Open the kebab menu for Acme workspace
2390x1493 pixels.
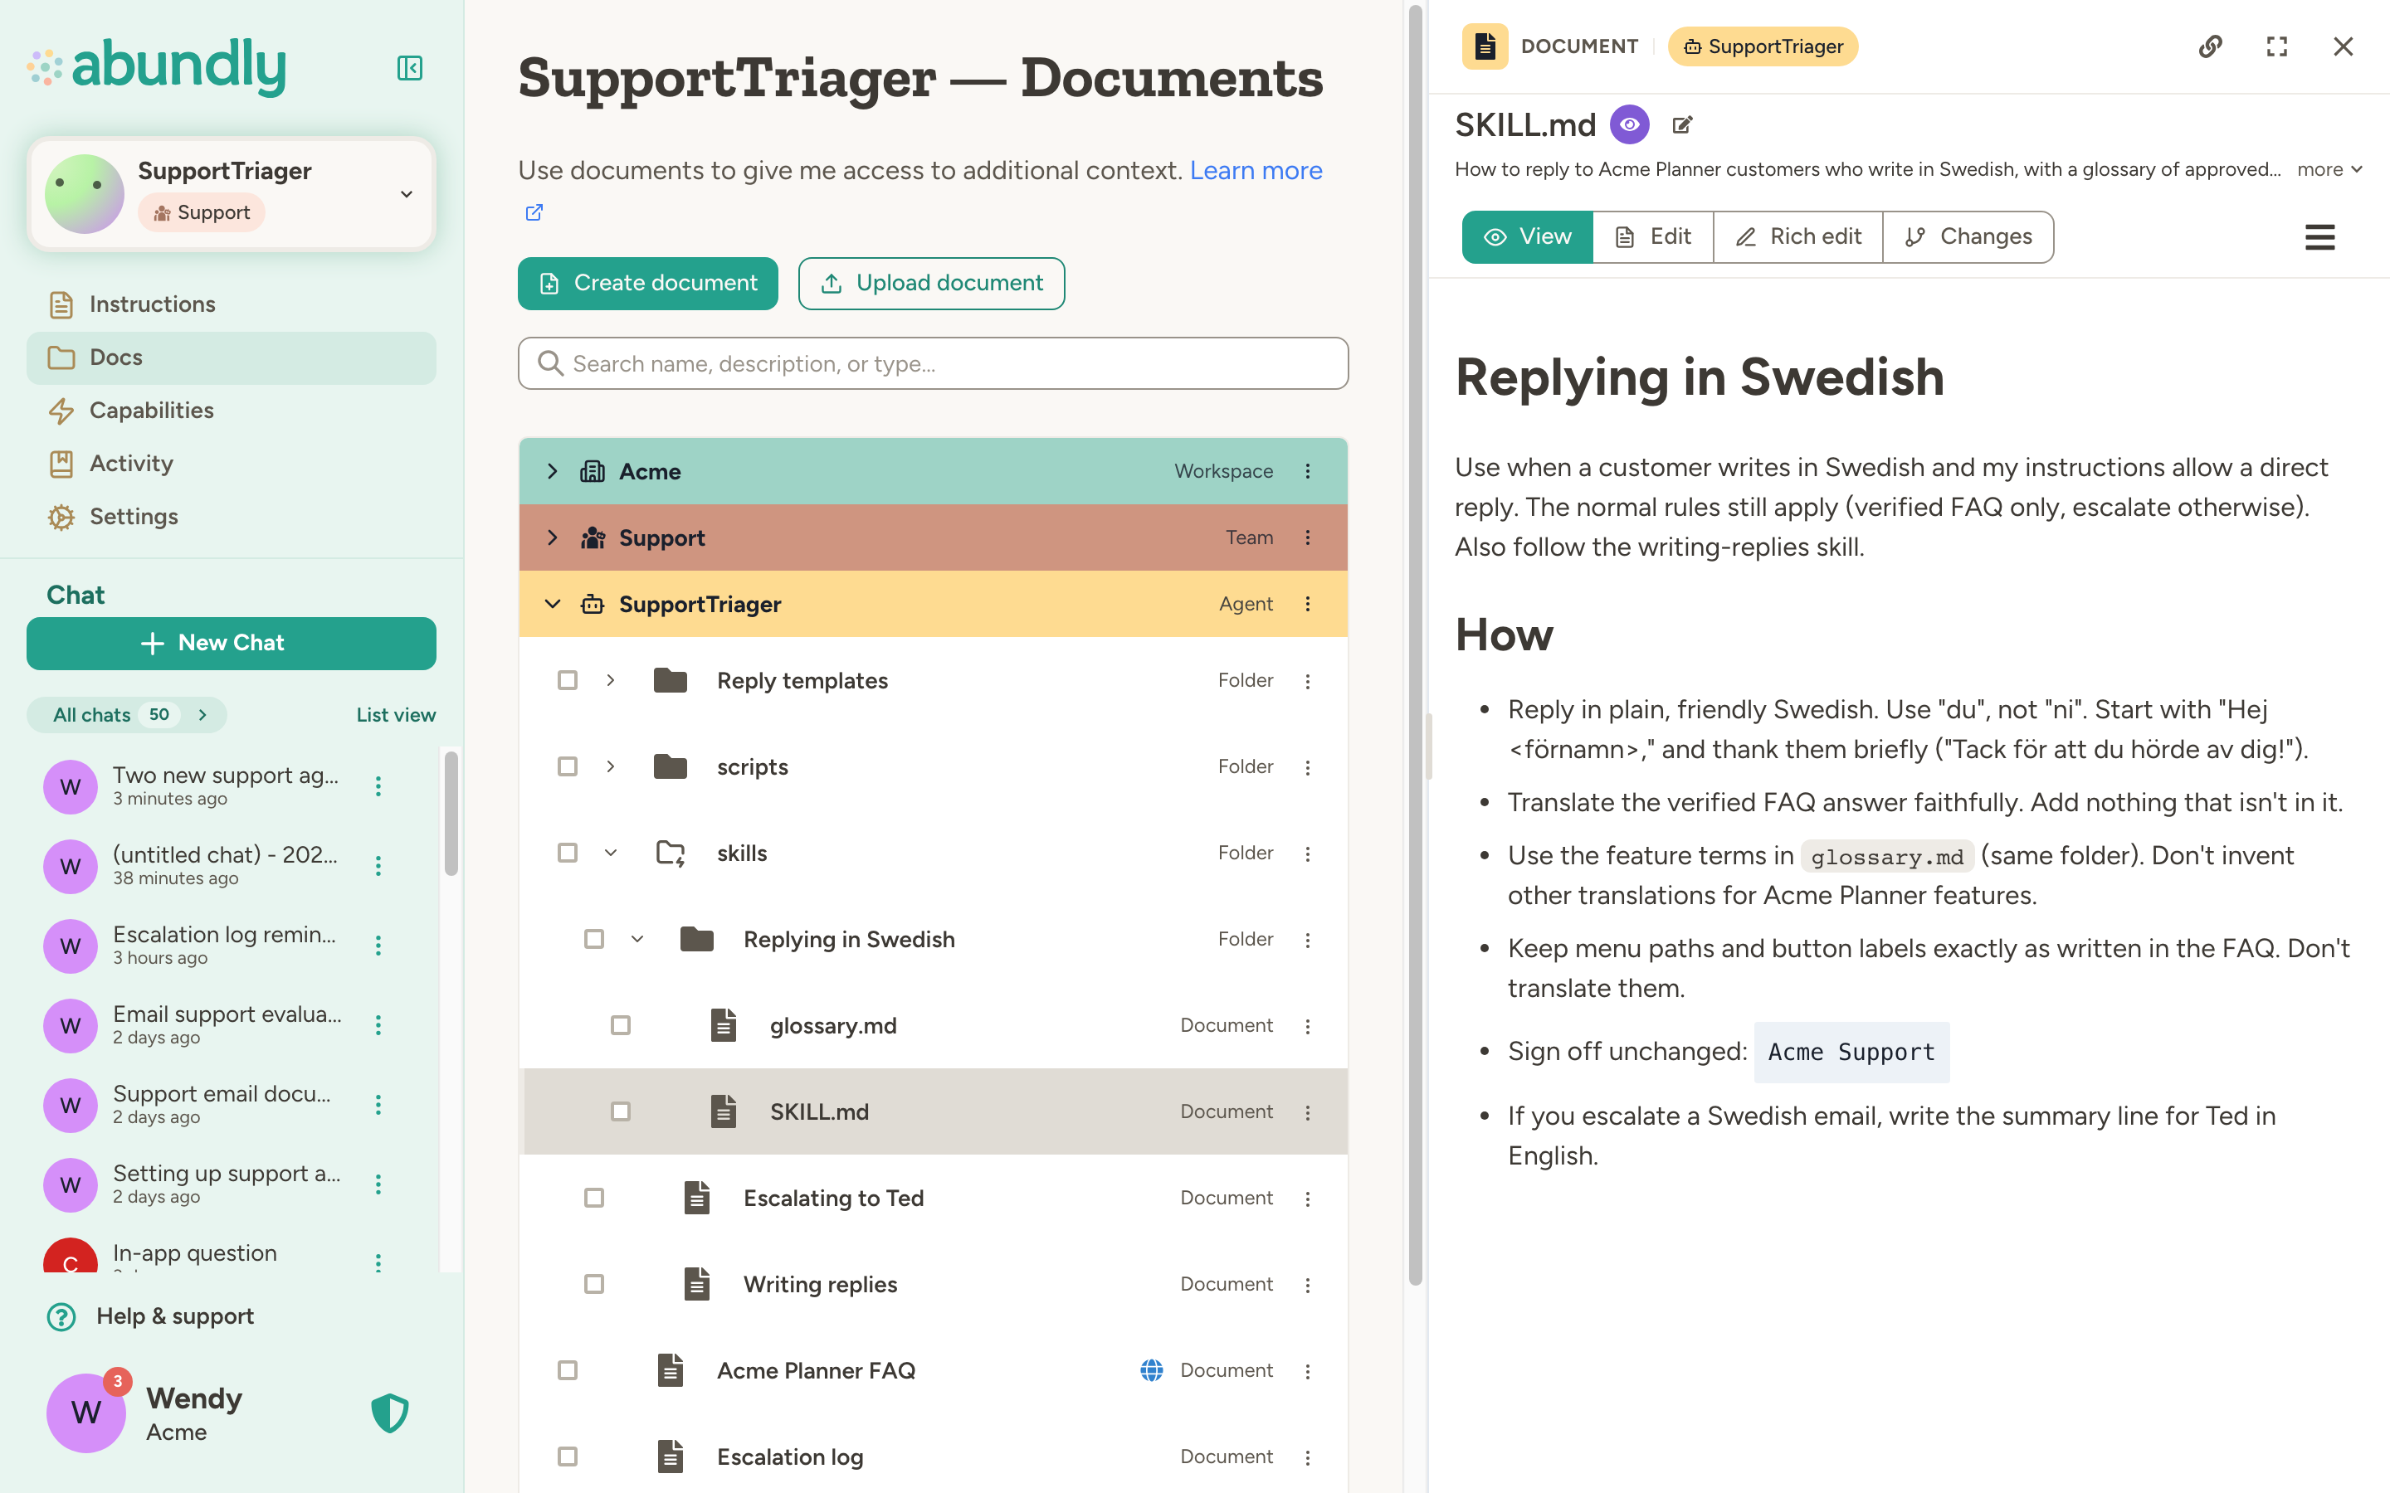[1308, 471]
